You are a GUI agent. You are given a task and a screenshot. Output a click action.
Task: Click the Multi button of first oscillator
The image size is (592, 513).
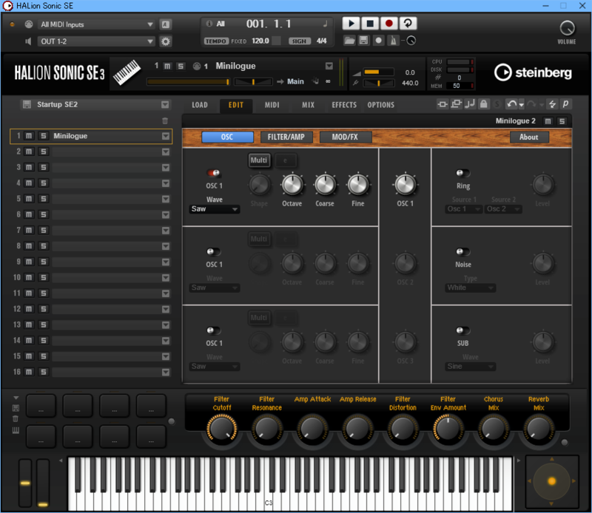pyautogui.click(x=258, y=160)
